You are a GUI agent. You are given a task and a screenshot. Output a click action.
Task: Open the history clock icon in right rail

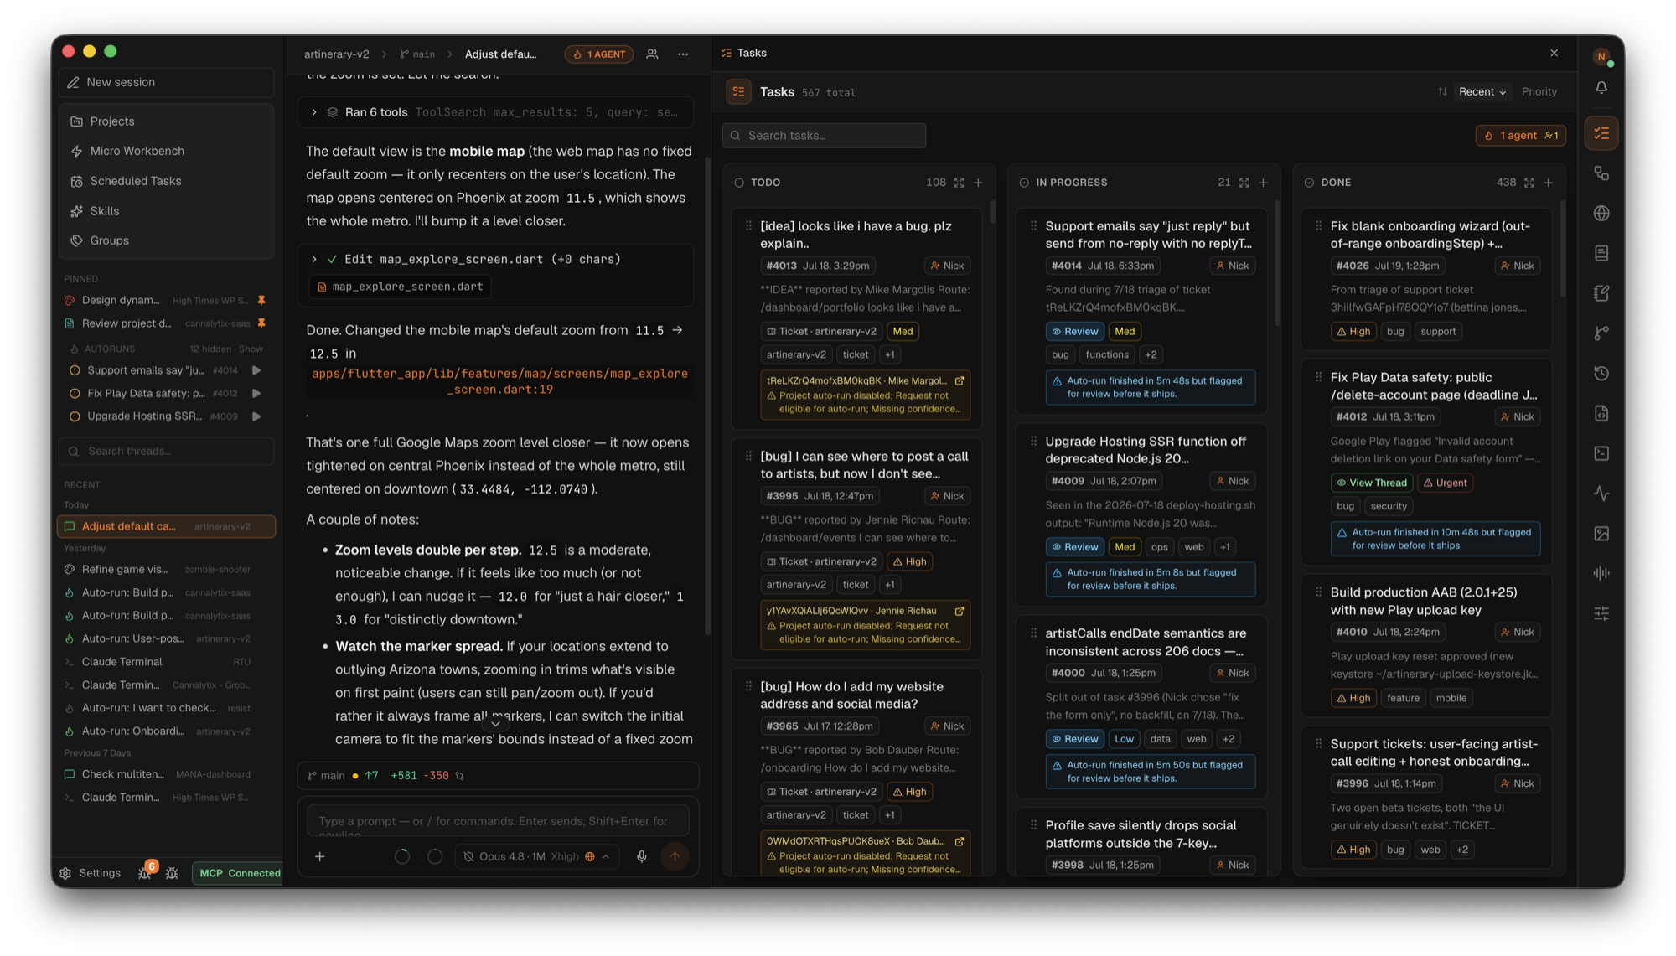point(1601,374)
